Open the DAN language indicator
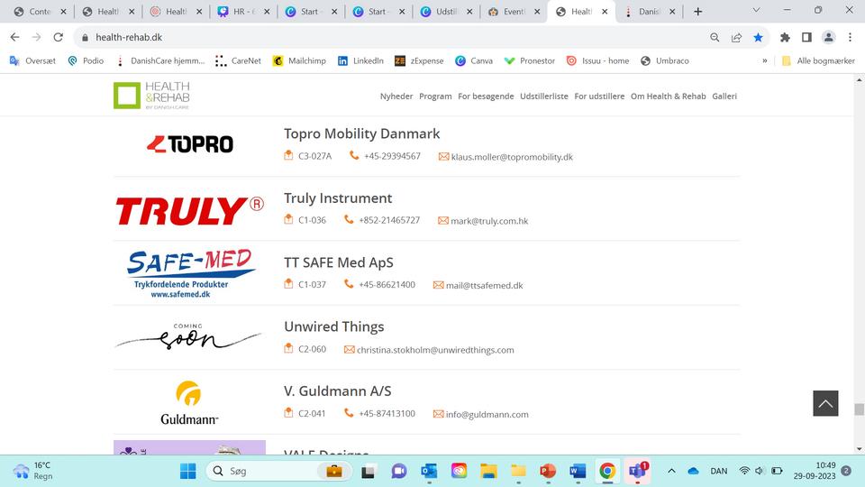Viewport: 865px width, 487px height. [x=718, y=471]
